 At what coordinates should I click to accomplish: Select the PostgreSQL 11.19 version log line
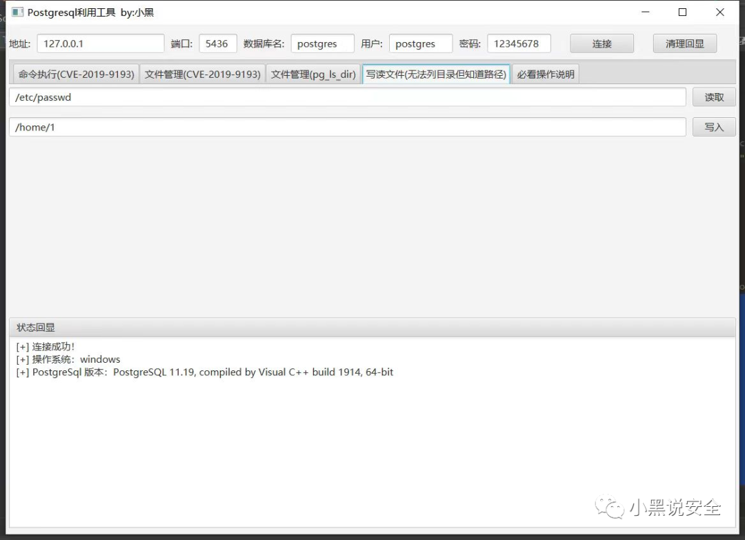click(x=205, y=372)
